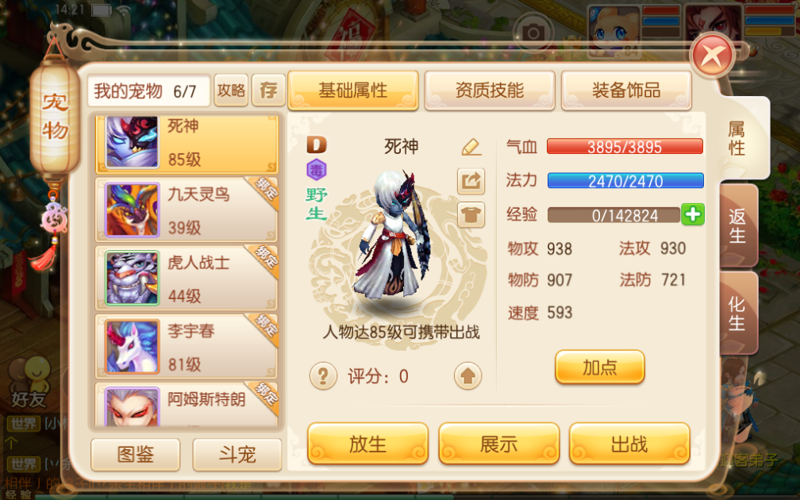Click the blue 法力 mana bar

[625, 181]
